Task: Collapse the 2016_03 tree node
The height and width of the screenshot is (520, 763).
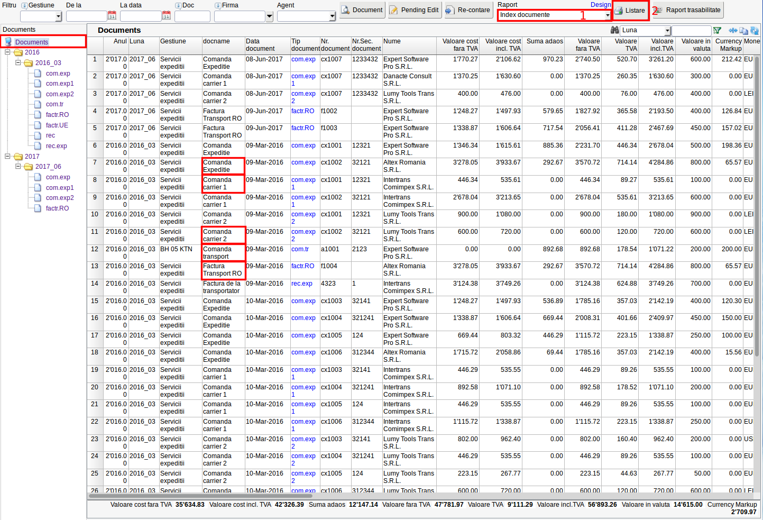Action: [x=18, y=62]
